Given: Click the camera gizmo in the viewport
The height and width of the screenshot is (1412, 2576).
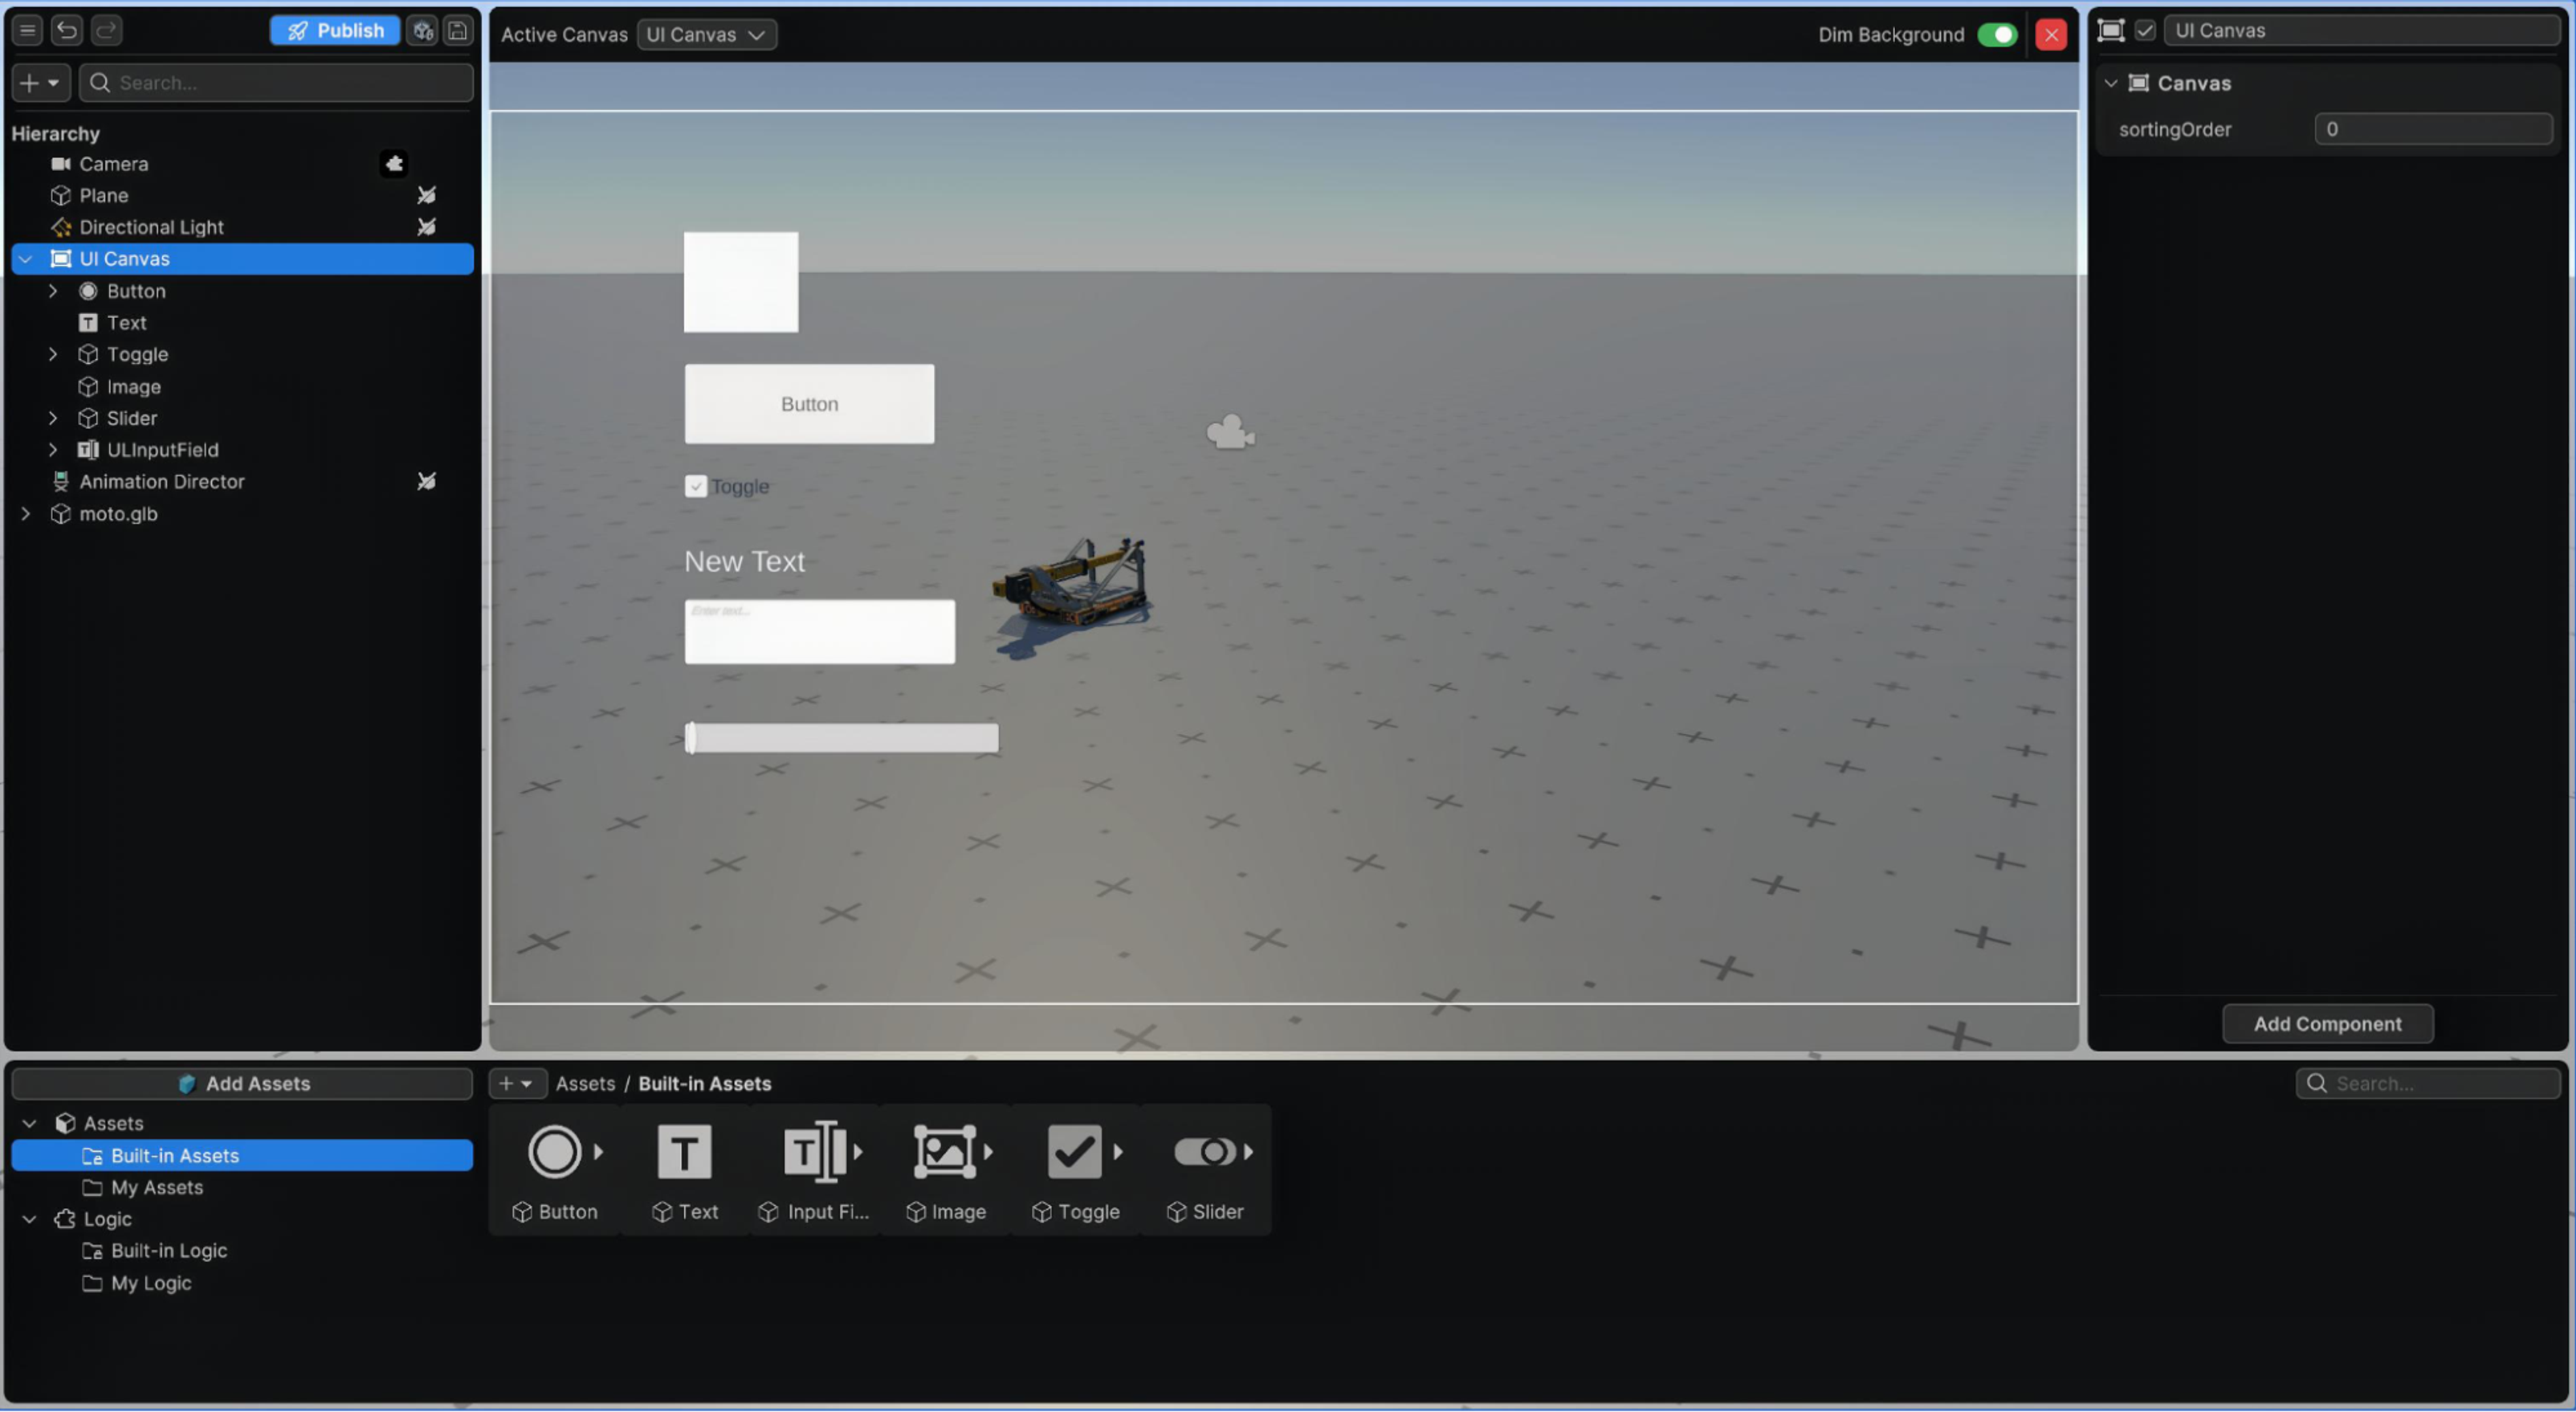Looking at the screenshot, I should click(1230, 433).
